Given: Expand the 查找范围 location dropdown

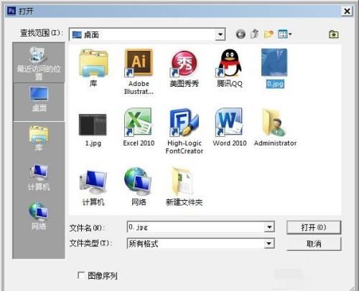Looking at the screenshot, I should point(220,34).
